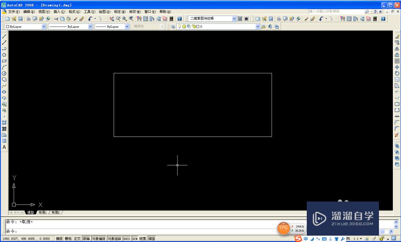Click the 模型 button in status bar
The height and width of the screenshot is (242, 401).
tap(152, 238)
